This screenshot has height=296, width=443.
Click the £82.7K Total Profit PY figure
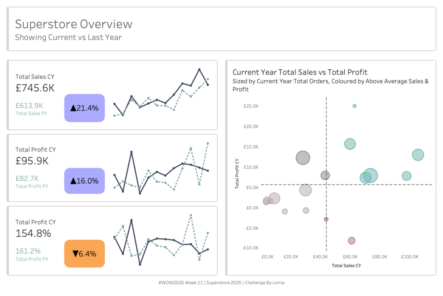point(27,178)
